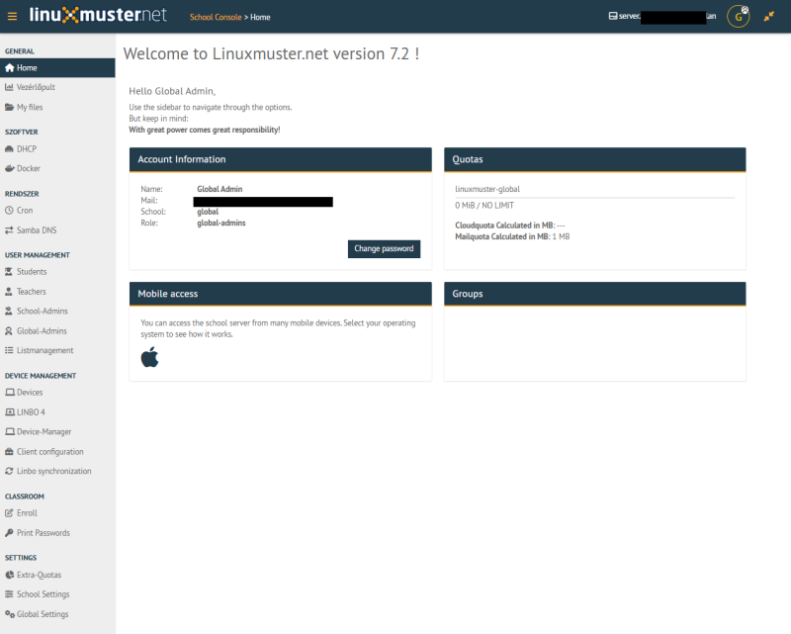Open Listmanagement
The height and width of the screenshot is (634, 791).
pos(57,350)
